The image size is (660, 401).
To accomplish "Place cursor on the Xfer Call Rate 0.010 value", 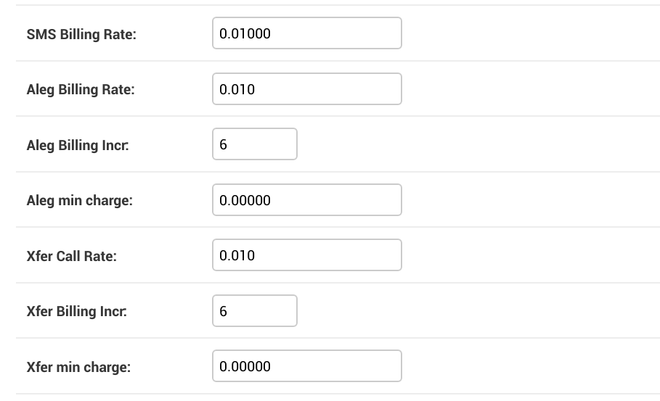I will (x=237, y=255).
